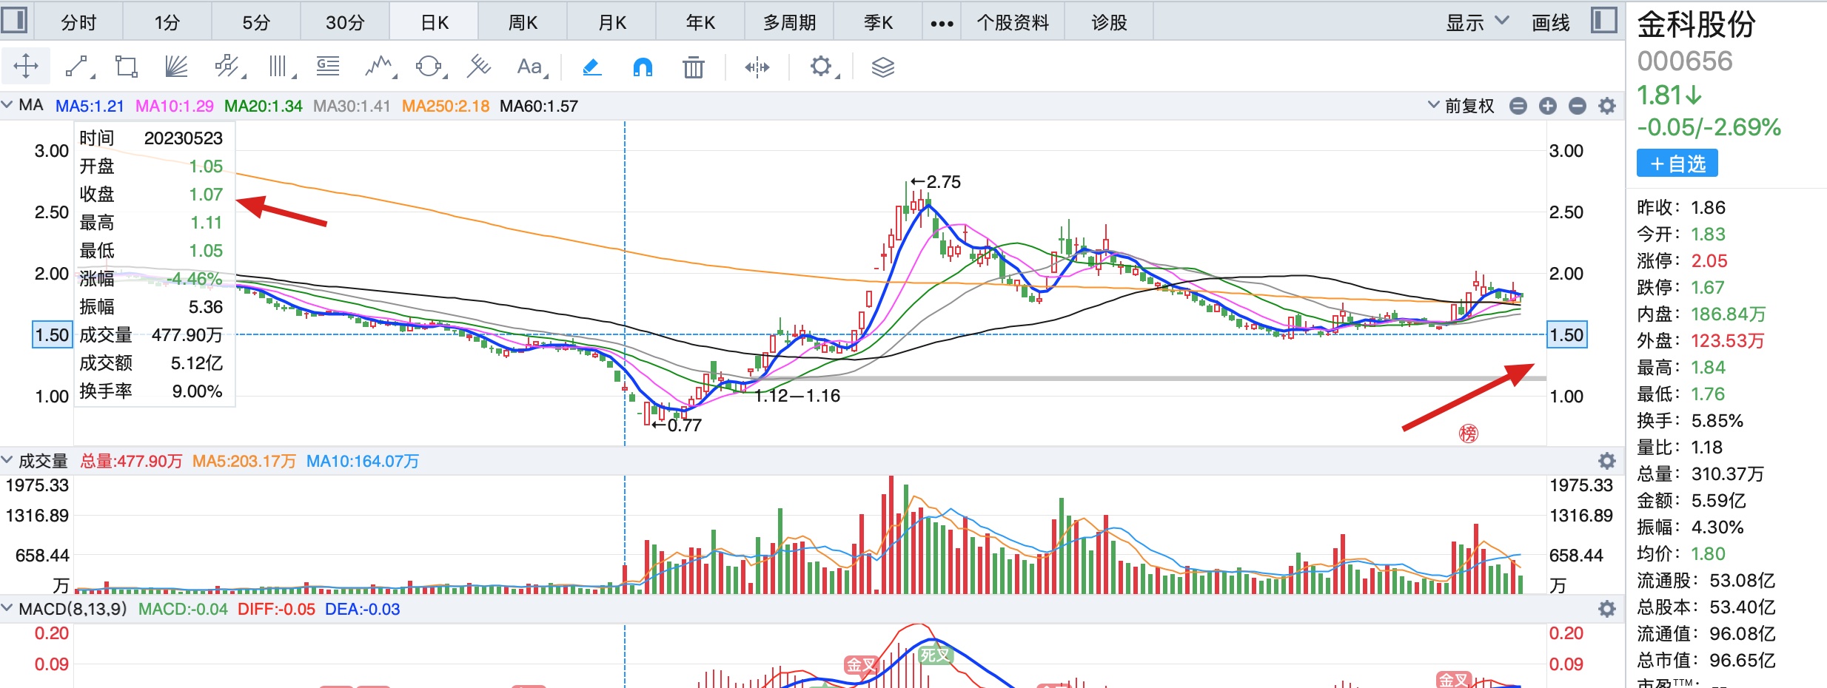Open the layers stack icon

pyautogui.click(x=882, y=67)
